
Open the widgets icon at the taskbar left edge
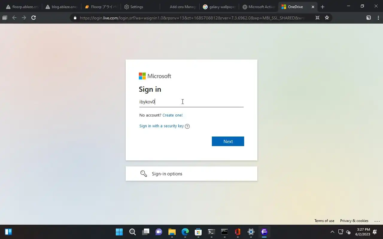tap(8, 232)
